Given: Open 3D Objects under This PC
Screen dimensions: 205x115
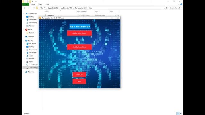Looking at the screenshot, I should pos(32,44).
